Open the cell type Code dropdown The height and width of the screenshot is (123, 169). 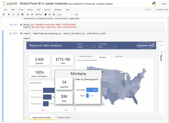pos(65,15)
